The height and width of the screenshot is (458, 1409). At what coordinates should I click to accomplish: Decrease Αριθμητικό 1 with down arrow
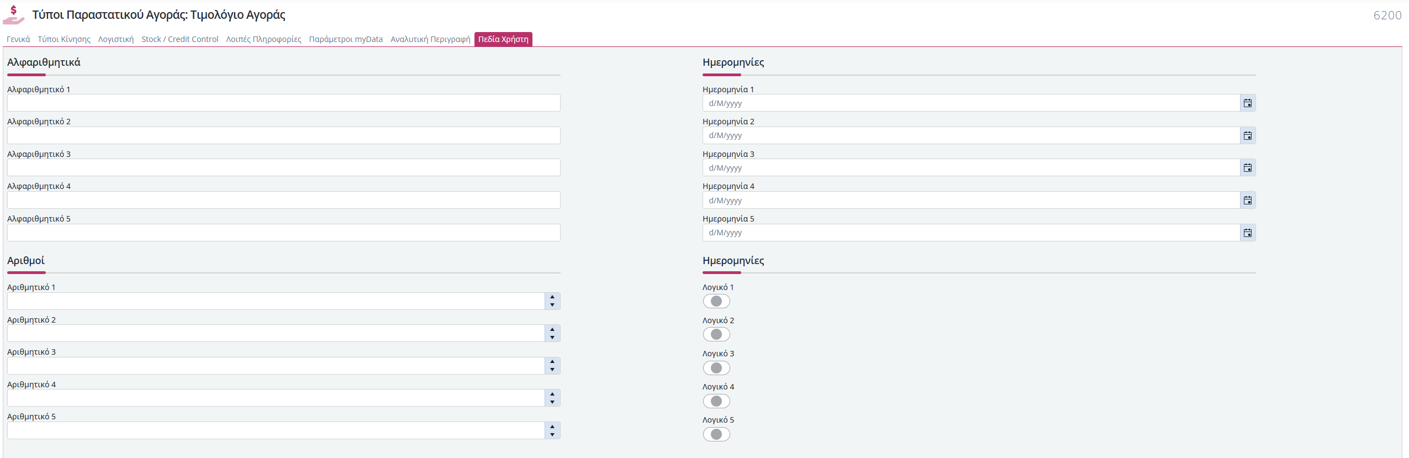click(x=552, y=305)
